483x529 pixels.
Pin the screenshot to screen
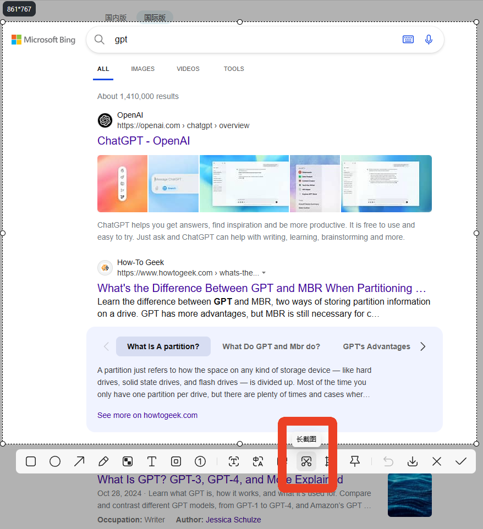tap(355, 461)
